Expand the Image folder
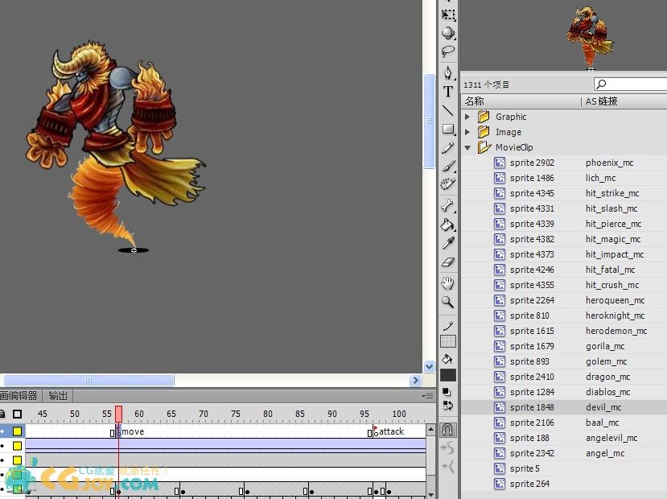The width and height of the screenshot is (667, 499). pyautogui.click(x=467, y=132)
